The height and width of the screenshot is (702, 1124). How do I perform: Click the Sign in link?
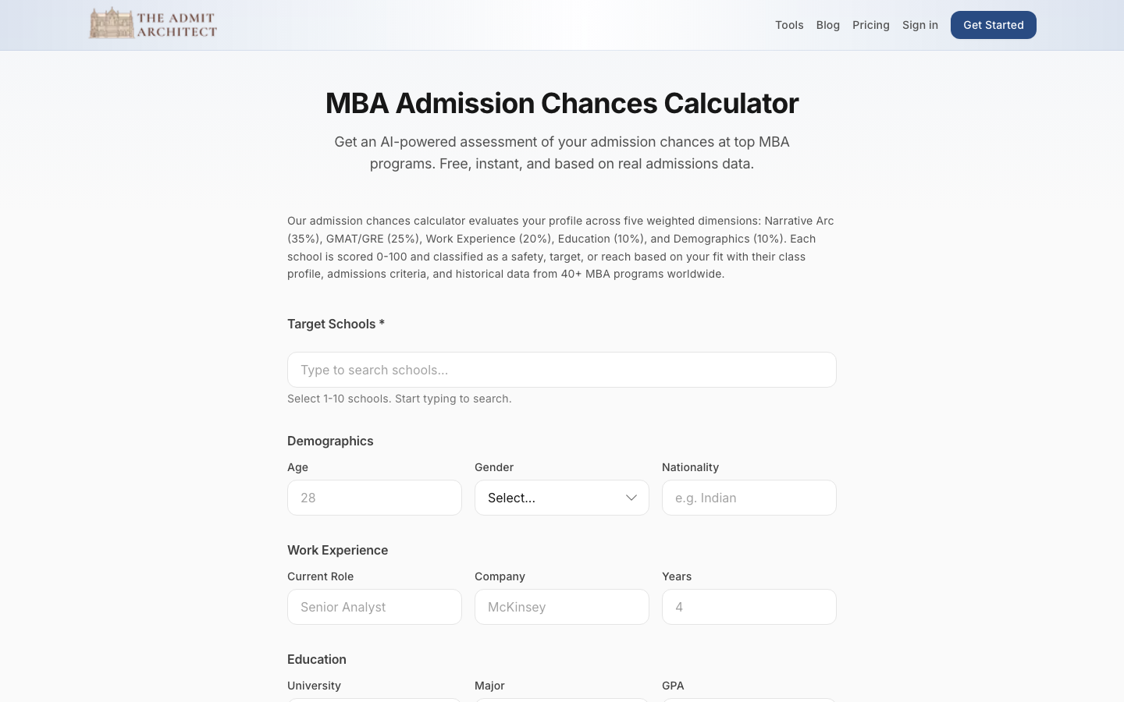920,25
